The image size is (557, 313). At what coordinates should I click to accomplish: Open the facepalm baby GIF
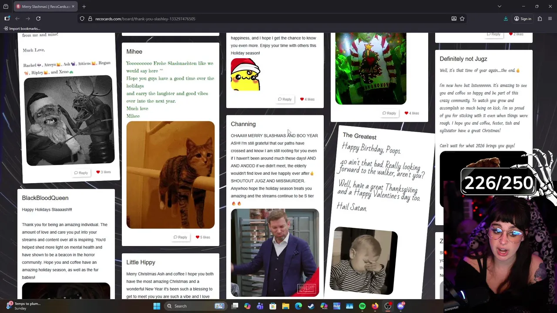(x=363, y=261)
